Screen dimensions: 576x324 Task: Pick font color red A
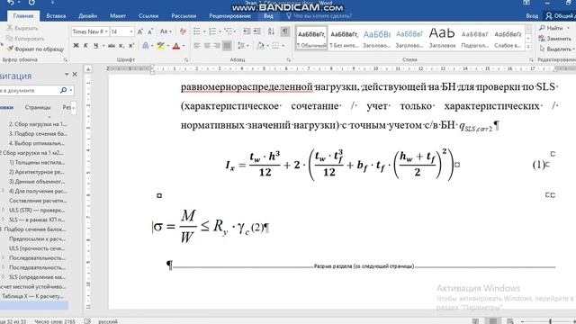point(176,46)
